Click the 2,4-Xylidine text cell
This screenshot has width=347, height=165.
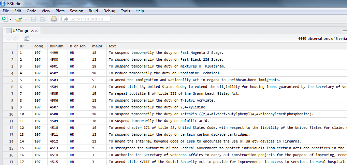click(227, 107)
